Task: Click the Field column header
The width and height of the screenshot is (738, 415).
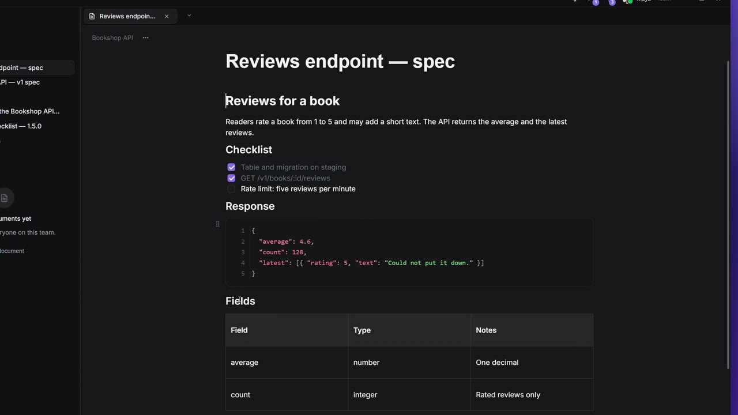Action: (x=287, y=330)
